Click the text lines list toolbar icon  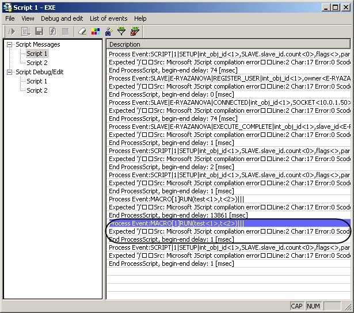66,31
